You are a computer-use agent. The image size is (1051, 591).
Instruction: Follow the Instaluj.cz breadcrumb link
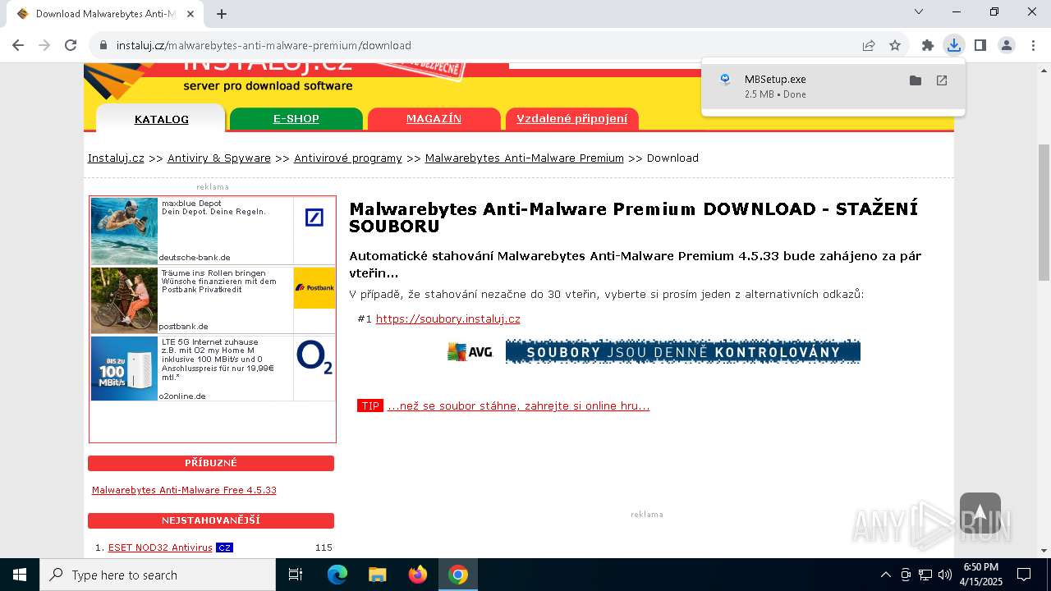point(116,158)
